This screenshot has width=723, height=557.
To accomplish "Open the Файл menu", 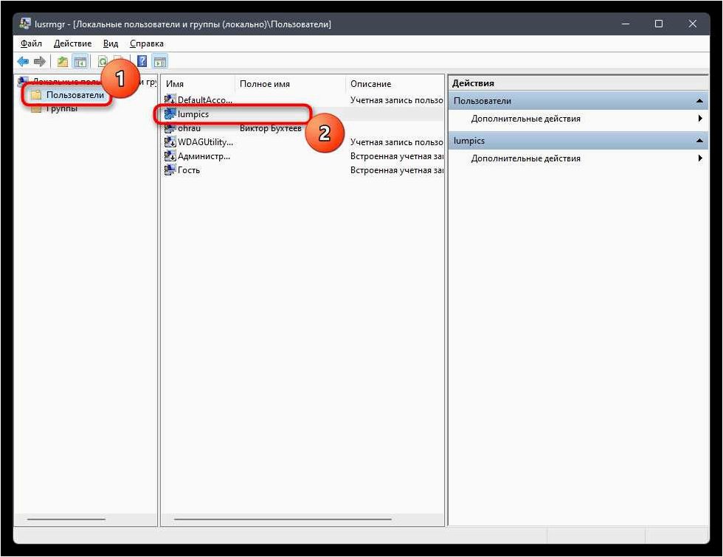I will pyautogui.click(x=31, y=43).
